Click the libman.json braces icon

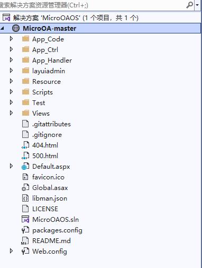coord(25,198)
